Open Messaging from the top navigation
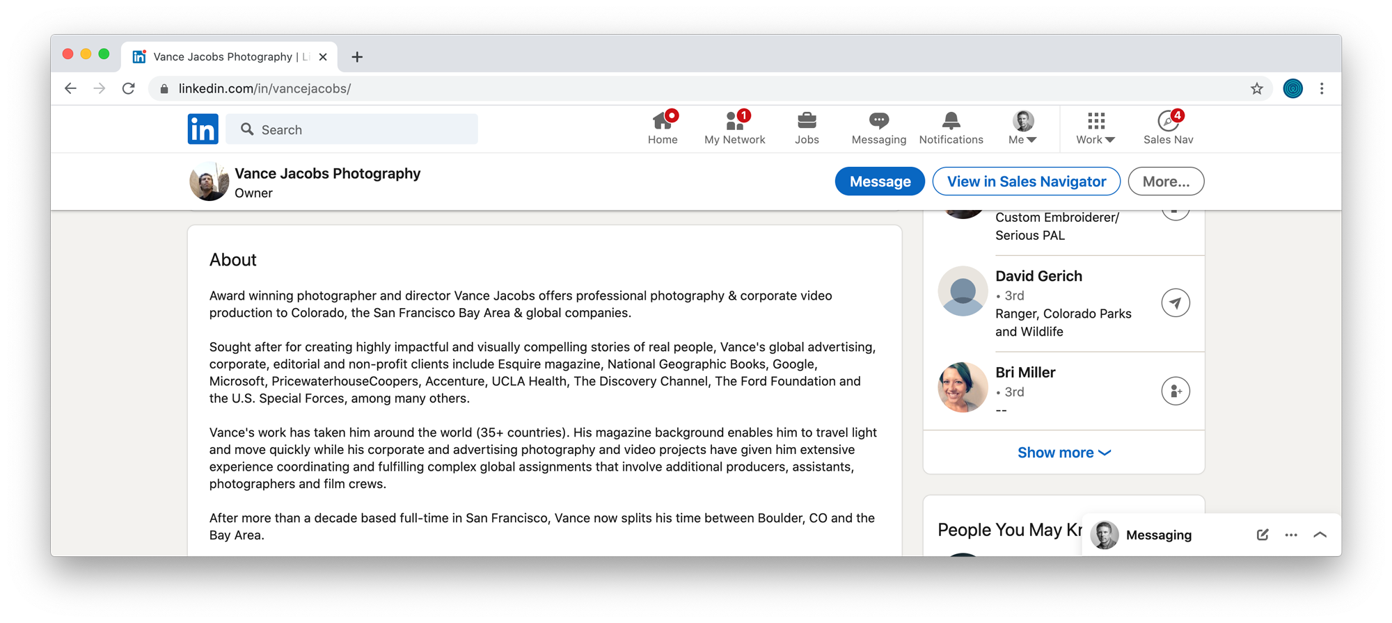This screenshot has width=1392, height=623. (x=878, y=128)
